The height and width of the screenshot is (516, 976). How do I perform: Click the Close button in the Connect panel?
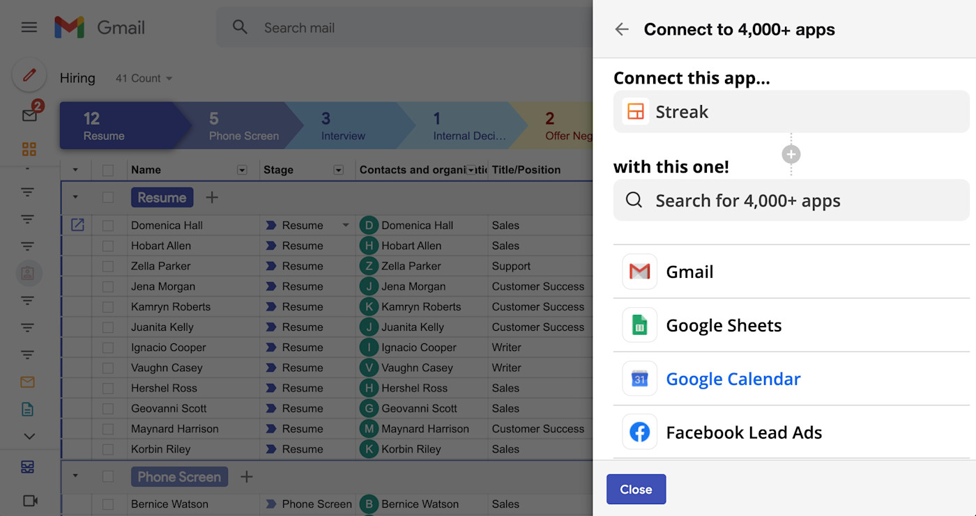[636, 490]
